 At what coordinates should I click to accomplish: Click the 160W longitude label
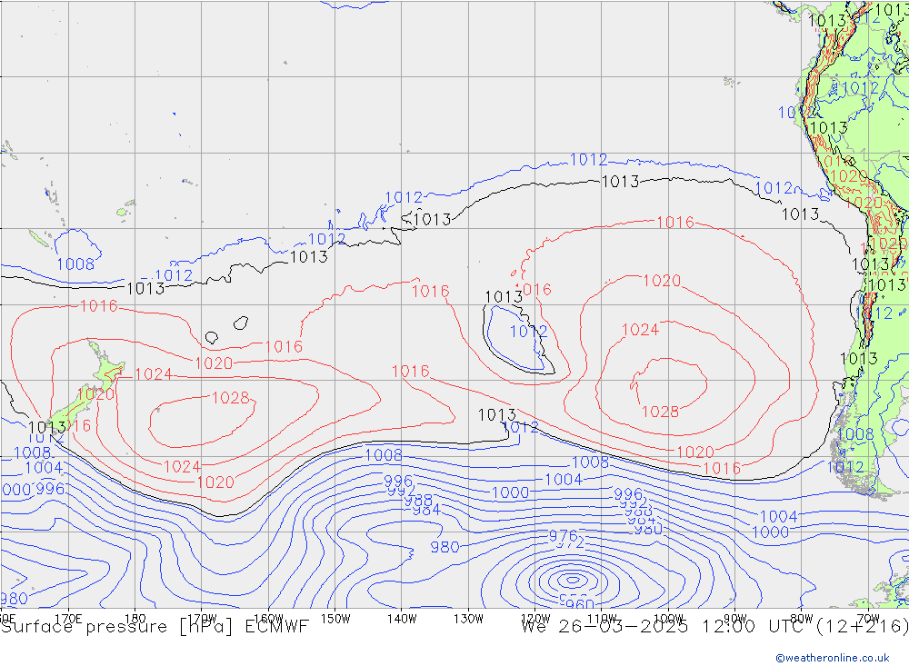[x=268, y=619]
